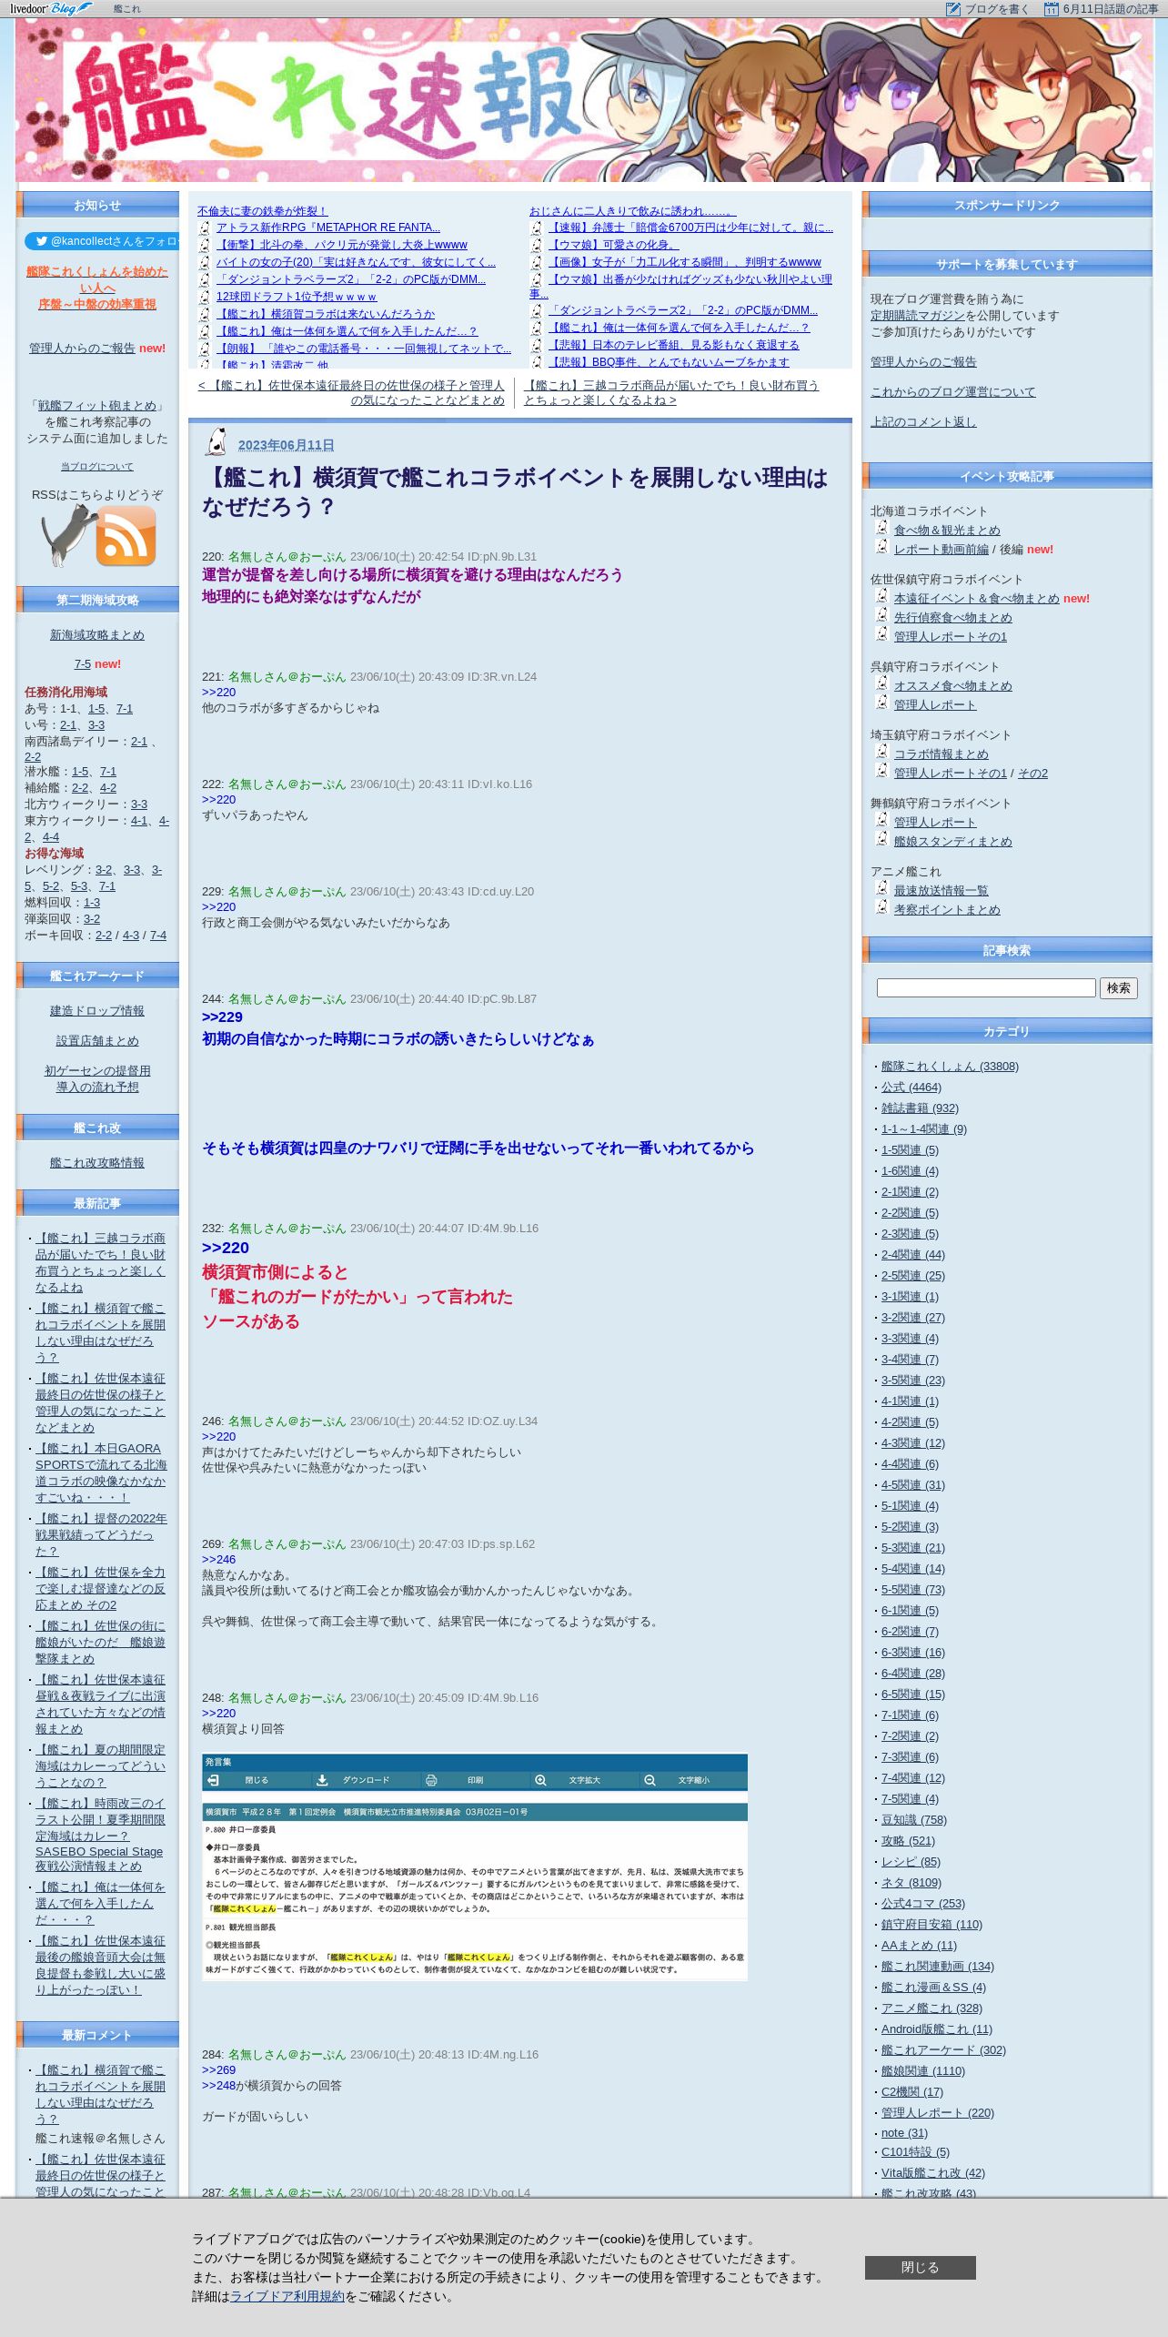Click the Twitter follow @kancollect button
The width and height of the screenshot is (1168, 2337).
click(102, 241)
